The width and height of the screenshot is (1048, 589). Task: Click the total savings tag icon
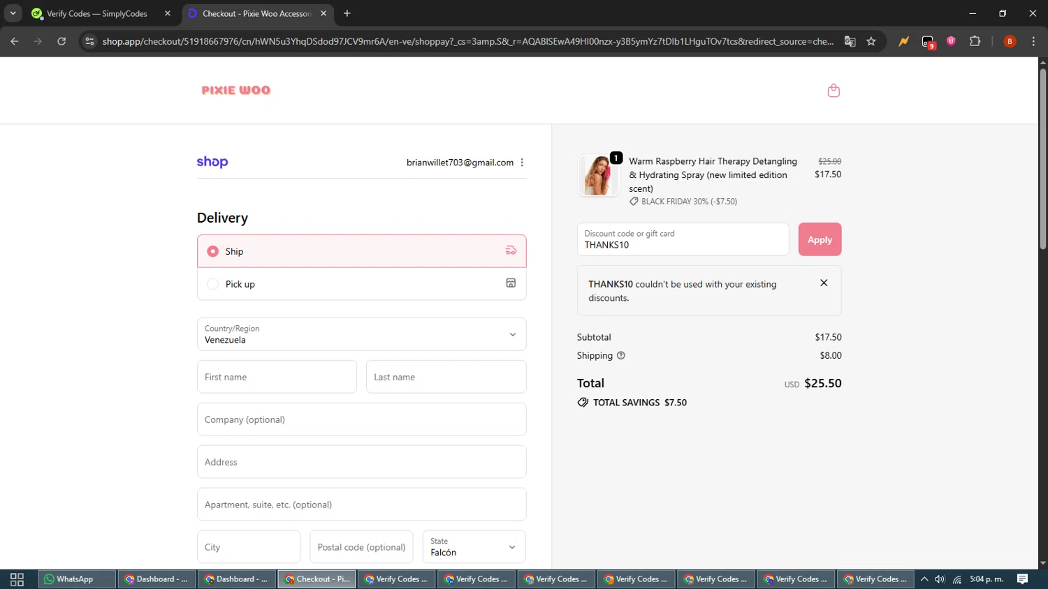click(x=583, y=403)
